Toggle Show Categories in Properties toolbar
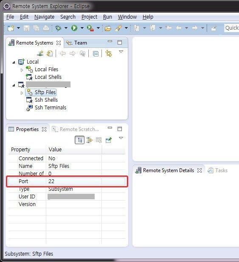The height and width of the screenshot is (262, 239). pos(79,140)
